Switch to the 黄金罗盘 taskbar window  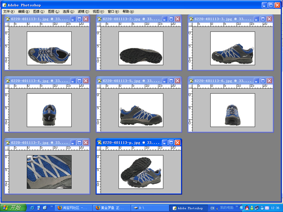pos(112,208)
